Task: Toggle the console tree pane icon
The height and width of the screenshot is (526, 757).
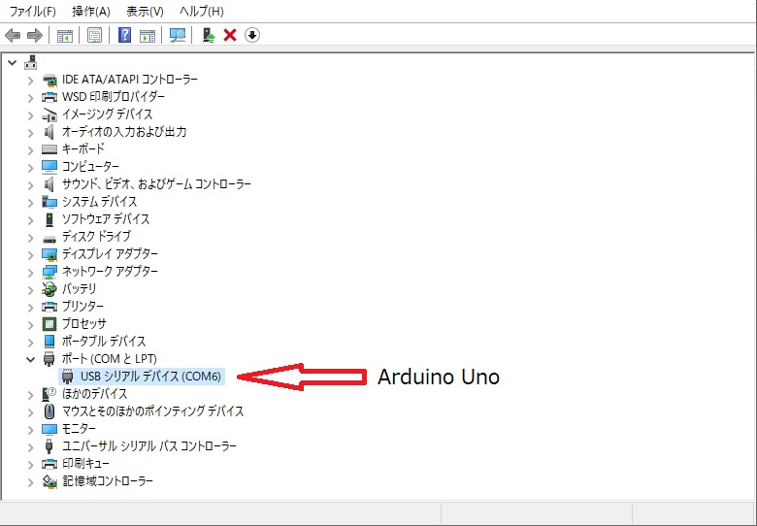Action: pyautogui.click(x=65, y=35)
